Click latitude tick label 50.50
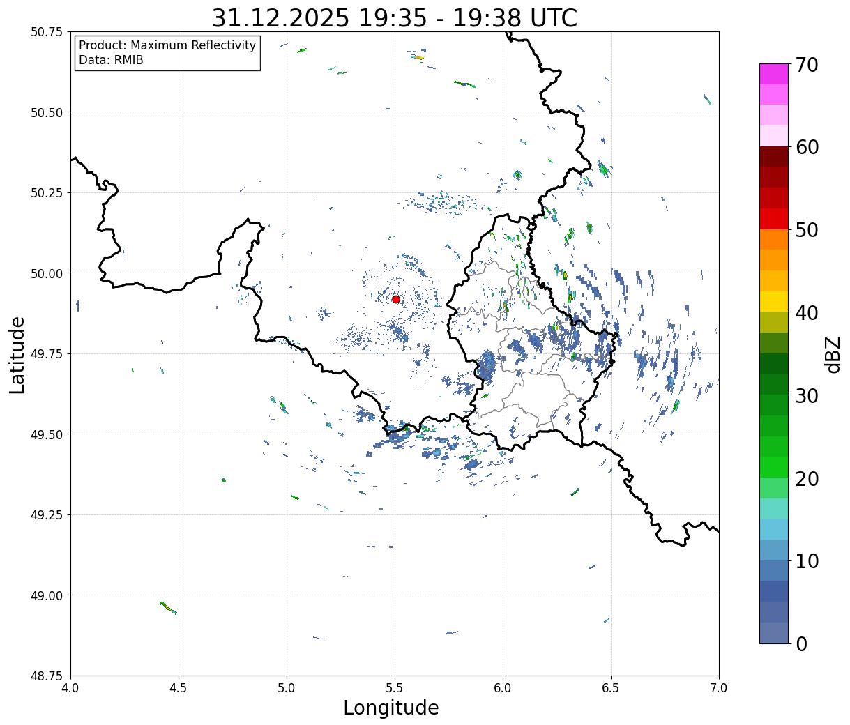The image size is (850, 725). (47, 112)
